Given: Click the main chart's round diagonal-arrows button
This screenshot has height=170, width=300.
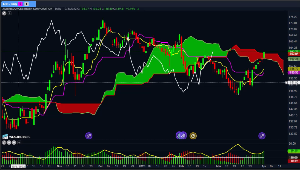Looking at the screenshot, I should click(4, 13).
